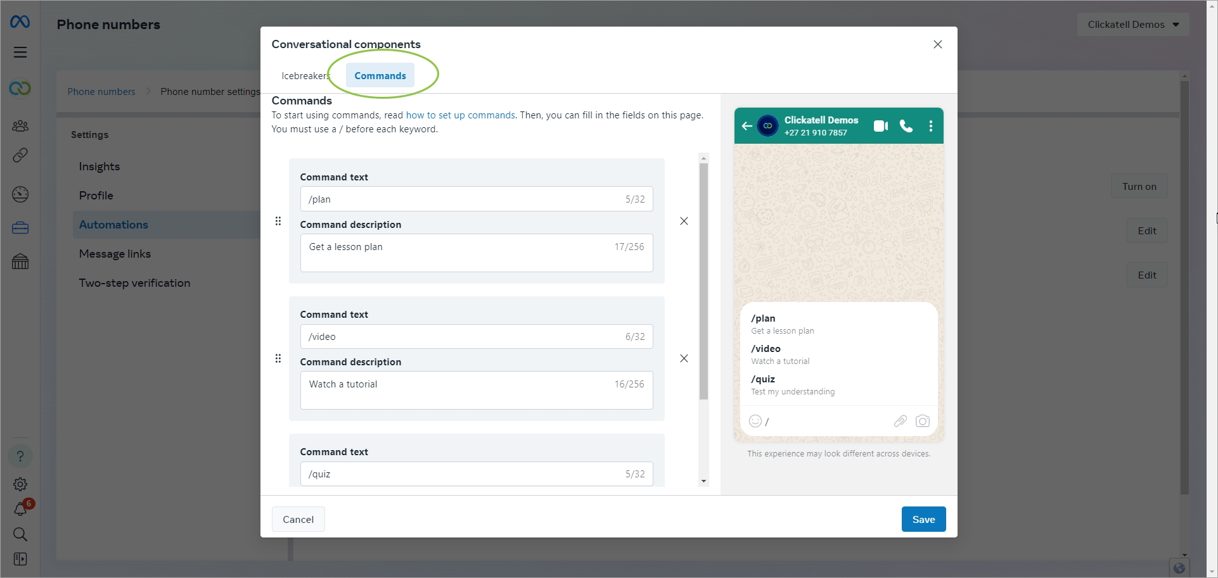Click back arrow in chat preview header
This screenshot has height=578, width=1218.
747,126
